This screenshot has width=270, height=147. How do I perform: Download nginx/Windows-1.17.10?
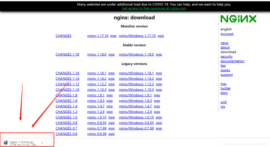click(x=137, y=36)
